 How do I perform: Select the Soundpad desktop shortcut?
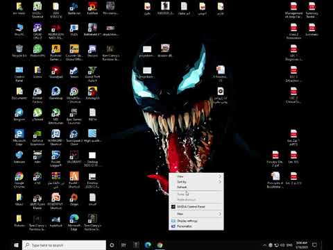click(55, 72)
